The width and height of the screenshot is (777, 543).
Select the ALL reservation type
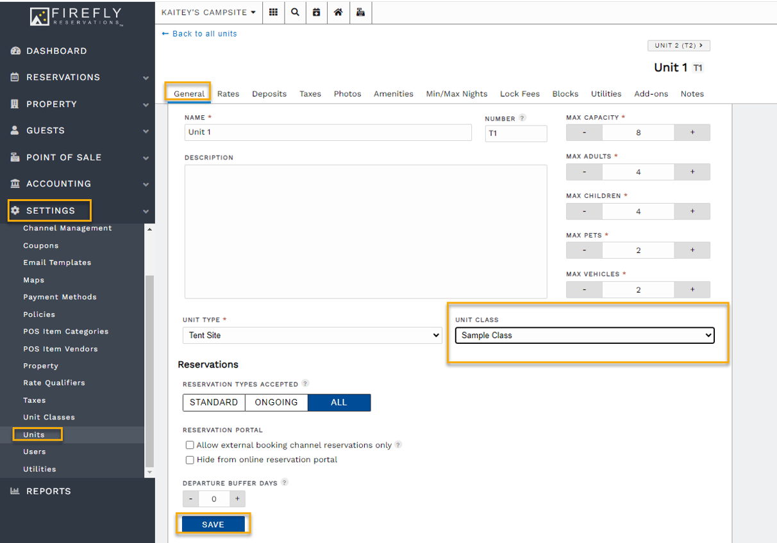pos(339,402)
